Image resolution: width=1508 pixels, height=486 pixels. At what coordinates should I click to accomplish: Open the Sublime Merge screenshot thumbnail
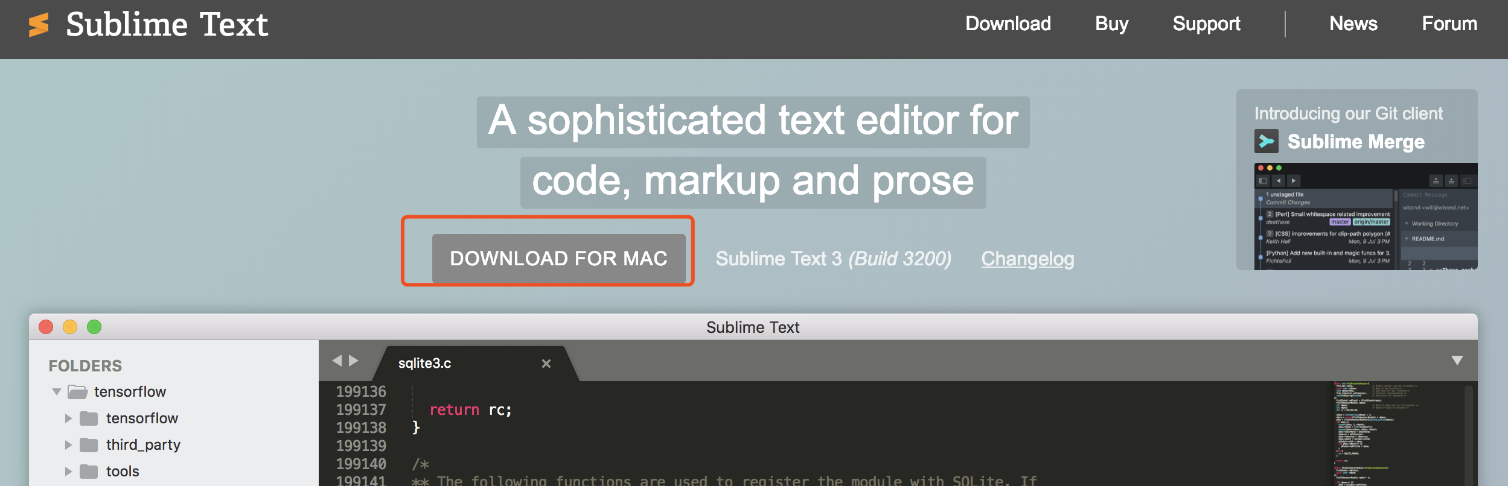click(x=1366, y=216)
